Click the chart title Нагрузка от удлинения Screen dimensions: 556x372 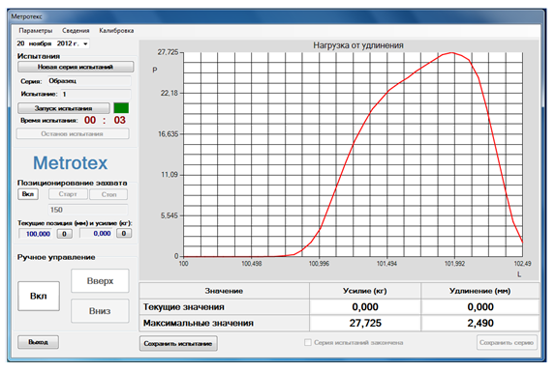click(358, 45)
